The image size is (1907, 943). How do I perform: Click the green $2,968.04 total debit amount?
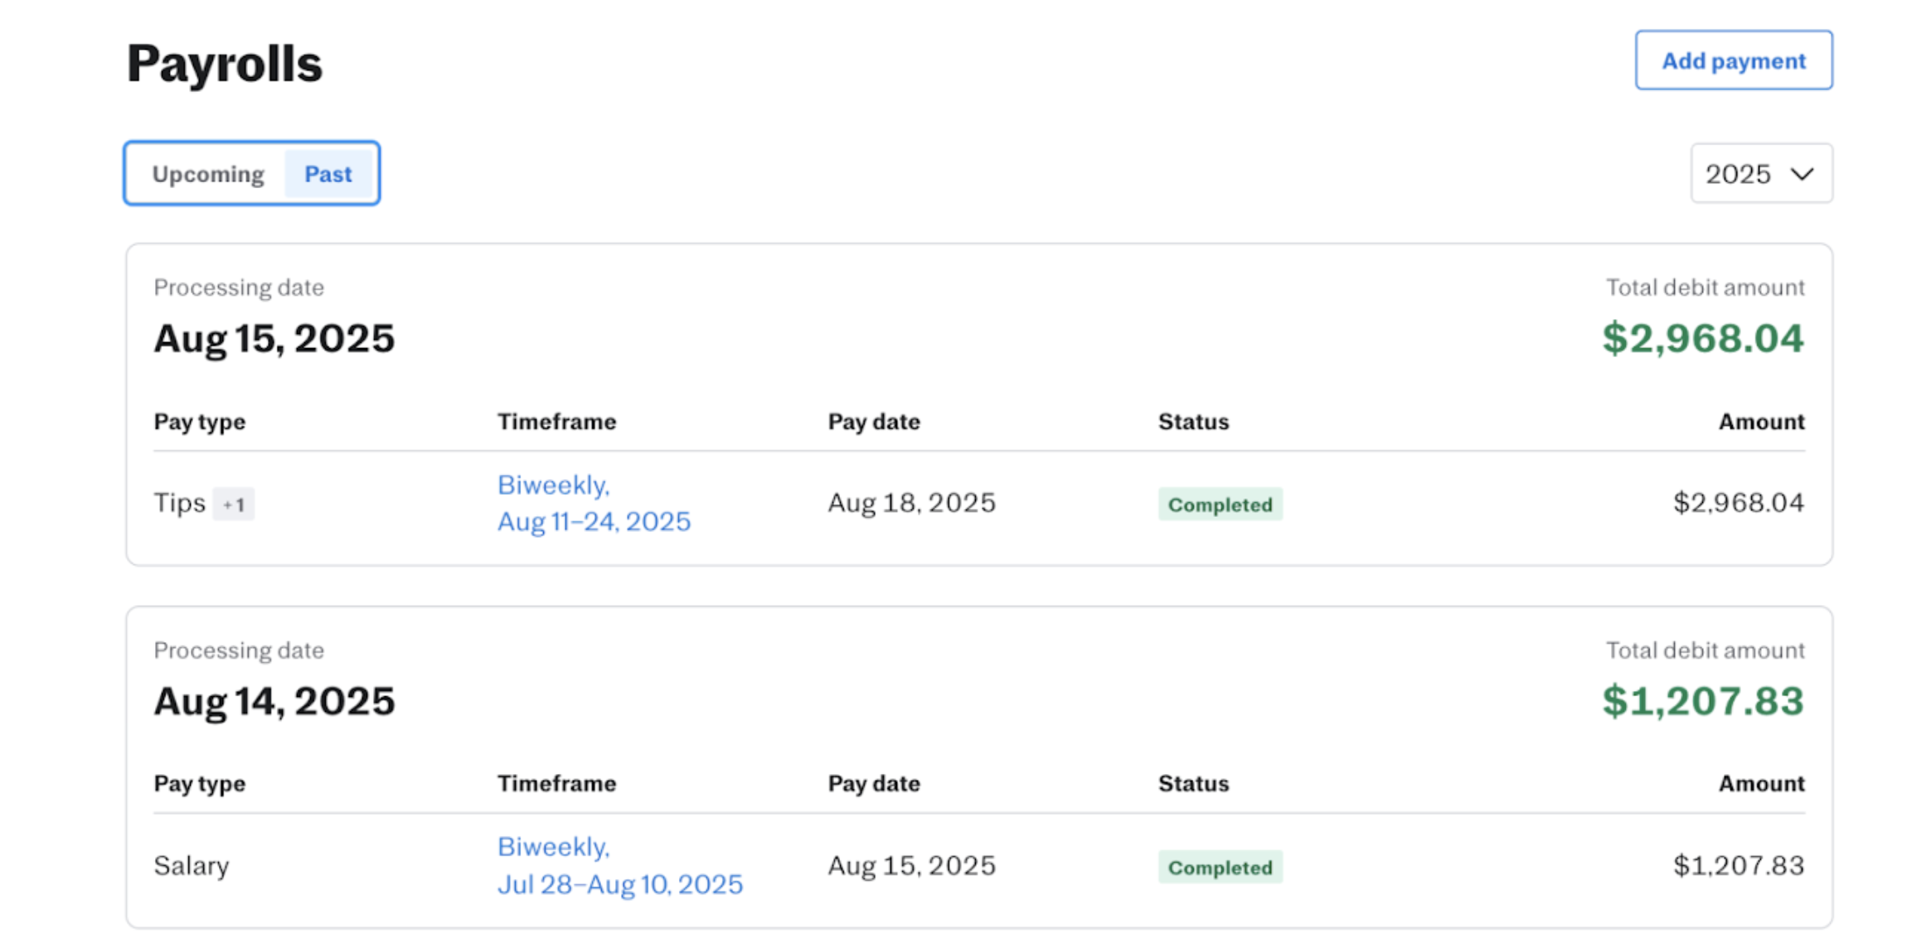(x=1702, y=338)
